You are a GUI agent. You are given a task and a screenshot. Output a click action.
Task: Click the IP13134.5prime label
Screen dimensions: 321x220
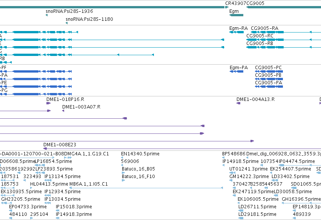pyautogui.click(x=63, y=177)
